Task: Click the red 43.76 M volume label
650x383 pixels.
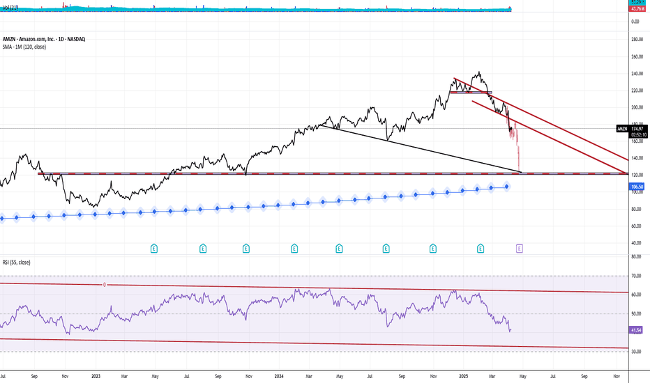Action: tap(637, 8)
